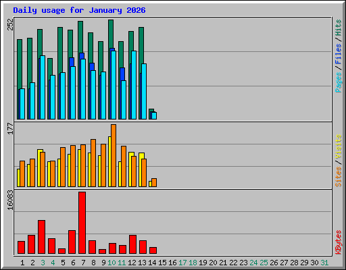Click the 16083 axis value label
Screen dimensions: 346x270
(11, 200)
